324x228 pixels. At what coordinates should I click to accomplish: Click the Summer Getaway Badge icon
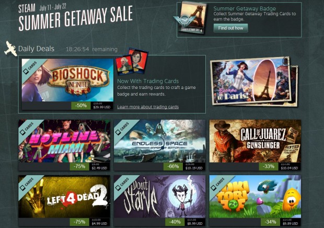[x=191, y=18]
